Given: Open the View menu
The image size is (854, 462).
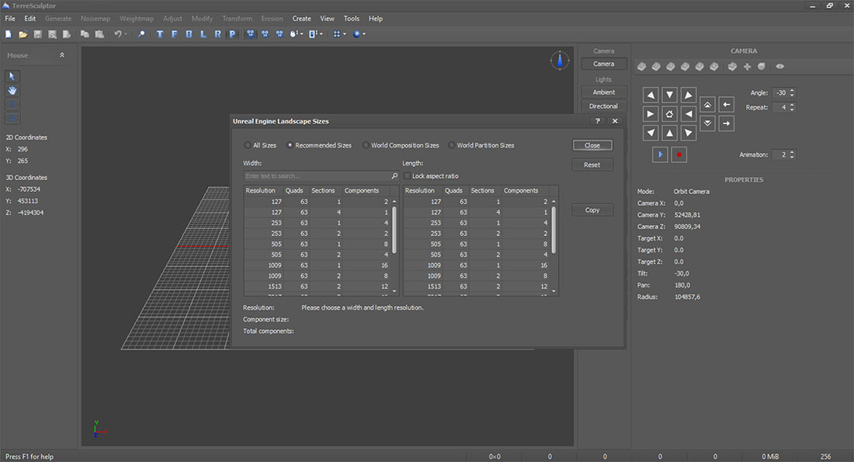Looking at the screenshot, I should (327, 19).
